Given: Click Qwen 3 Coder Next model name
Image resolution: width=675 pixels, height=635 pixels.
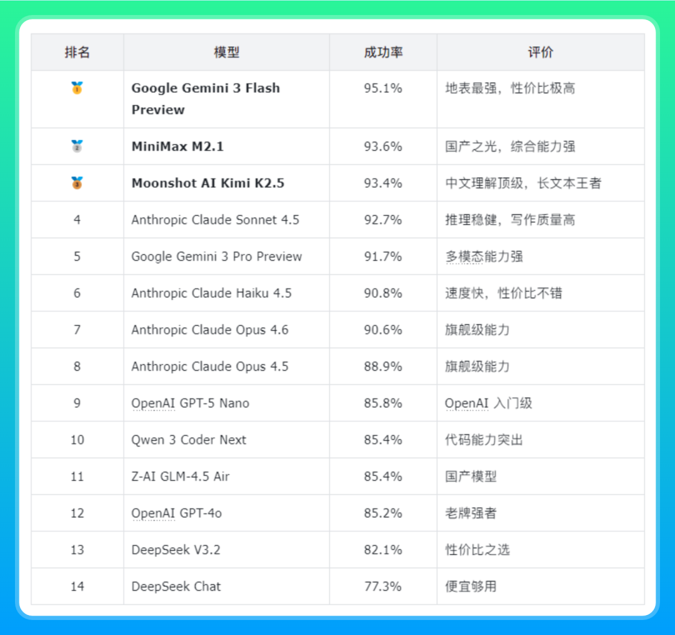Looking at the screenshot, I should (x=189, y=440).
